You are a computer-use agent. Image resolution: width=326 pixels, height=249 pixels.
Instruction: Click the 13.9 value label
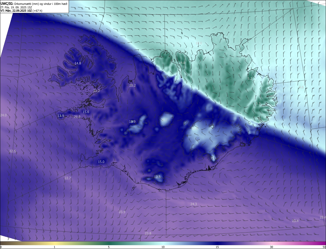(x=61, y=116)
